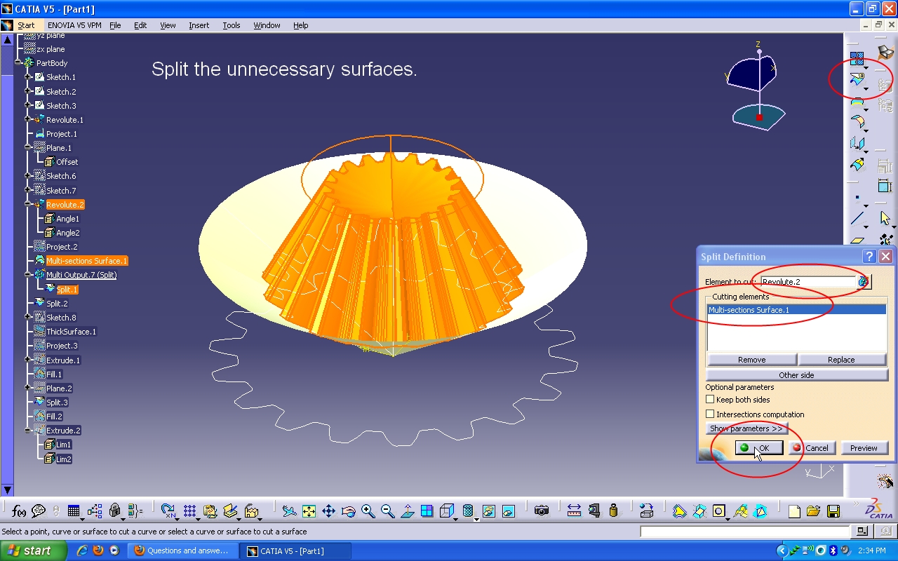Create a new document icon
Image resolution: width=898 pixels, height=561 pixels.
coord(794,511)
